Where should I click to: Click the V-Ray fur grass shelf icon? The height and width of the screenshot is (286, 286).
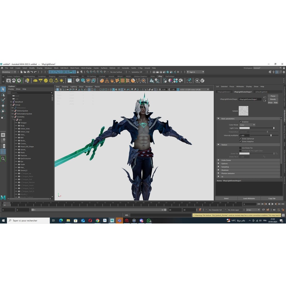pos(112,81)
